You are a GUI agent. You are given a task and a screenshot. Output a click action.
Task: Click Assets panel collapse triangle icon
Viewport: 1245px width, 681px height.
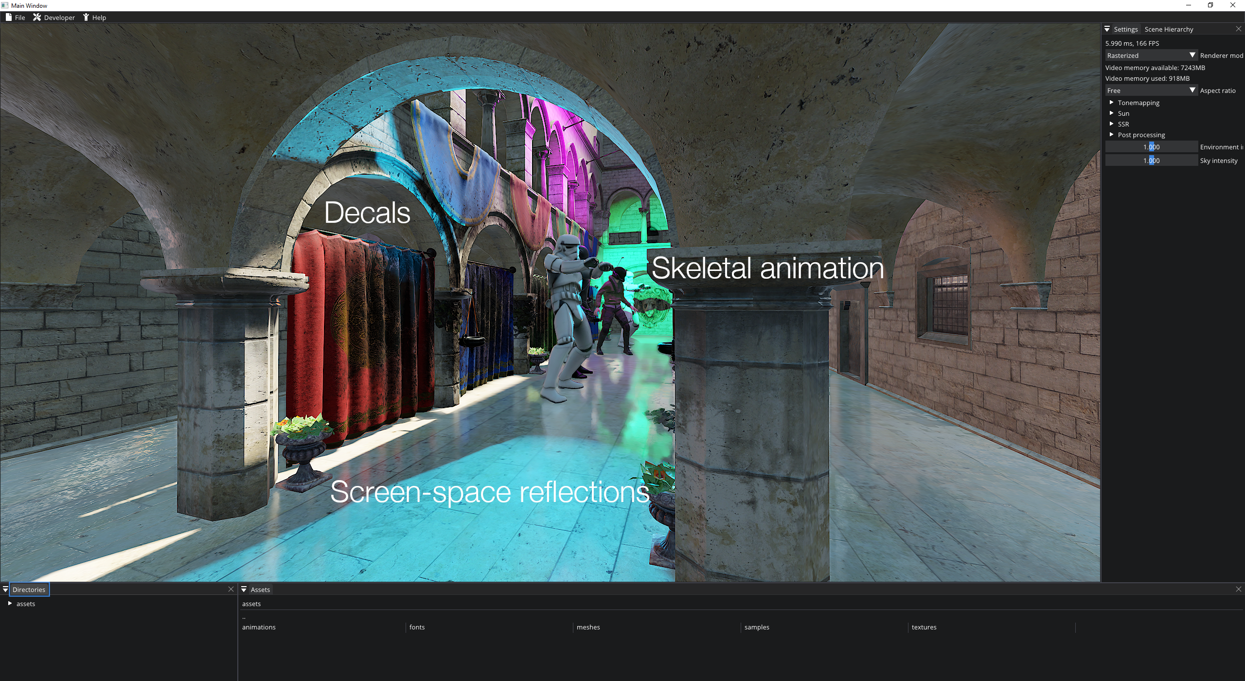point(244,590)
